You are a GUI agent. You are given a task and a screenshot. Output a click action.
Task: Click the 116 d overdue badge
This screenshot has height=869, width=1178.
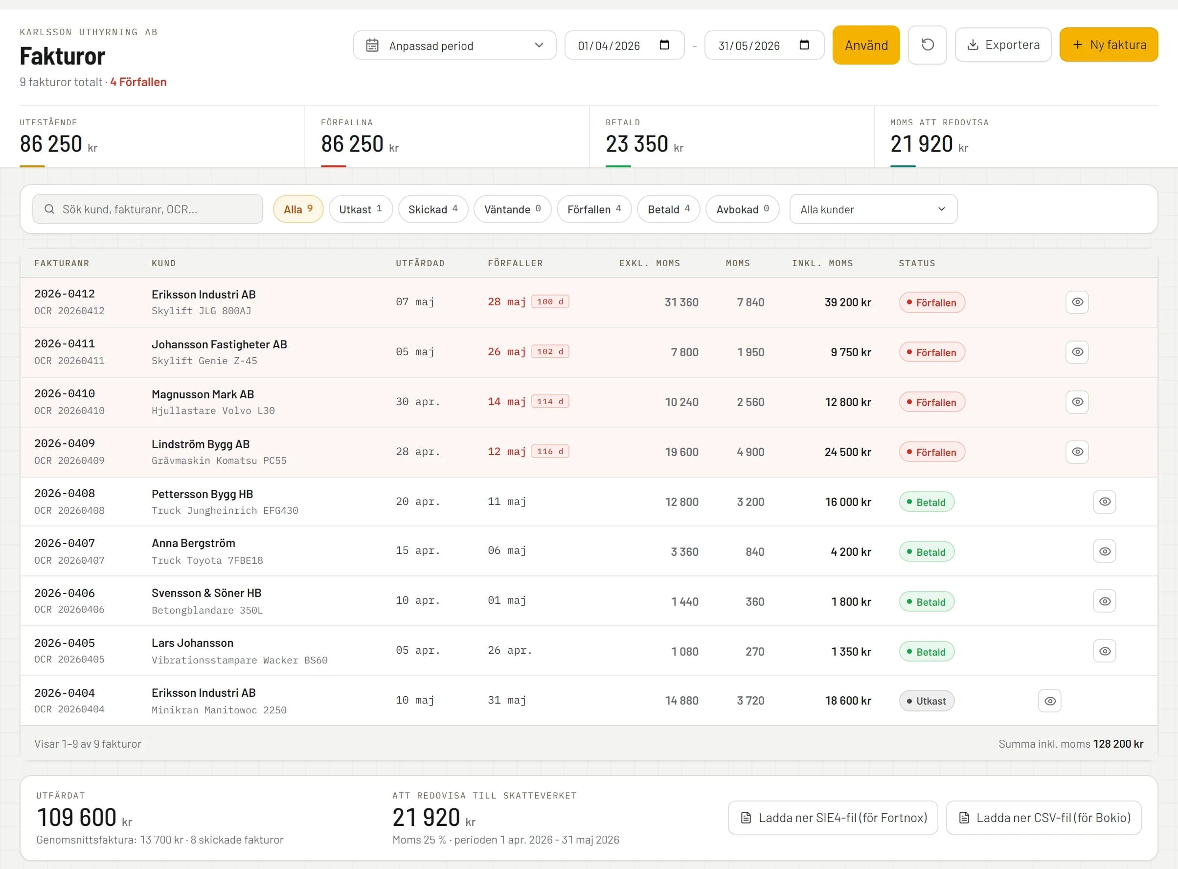(550, 451)
